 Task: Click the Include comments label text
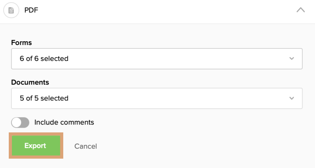64,122
